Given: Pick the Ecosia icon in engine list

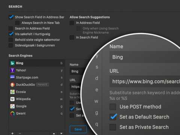Looking at the screenshot, I should [x=12, y=92].
